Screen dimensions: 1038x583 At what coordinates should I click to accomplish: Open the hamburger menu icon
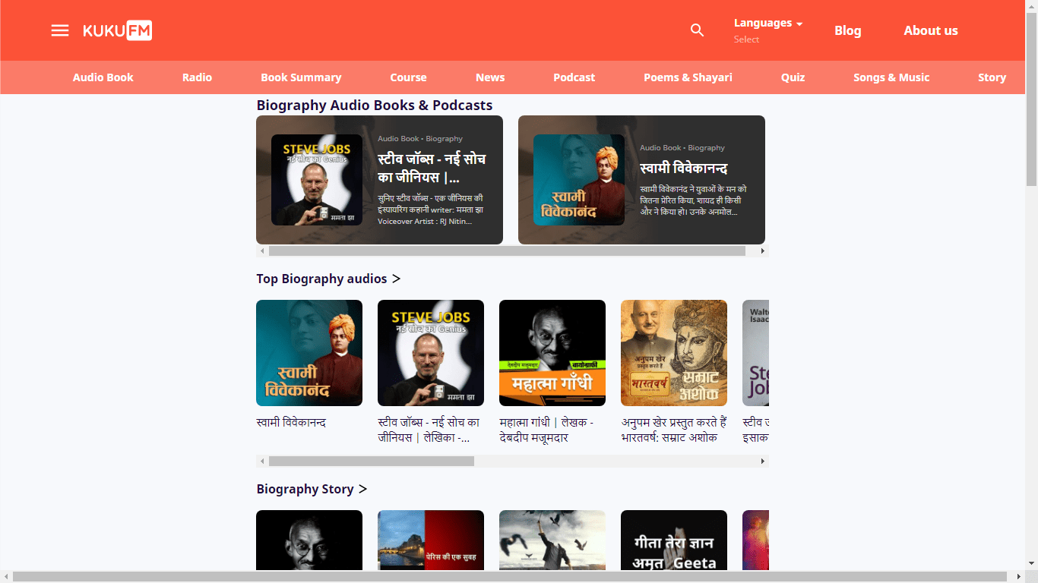point(60,30)
